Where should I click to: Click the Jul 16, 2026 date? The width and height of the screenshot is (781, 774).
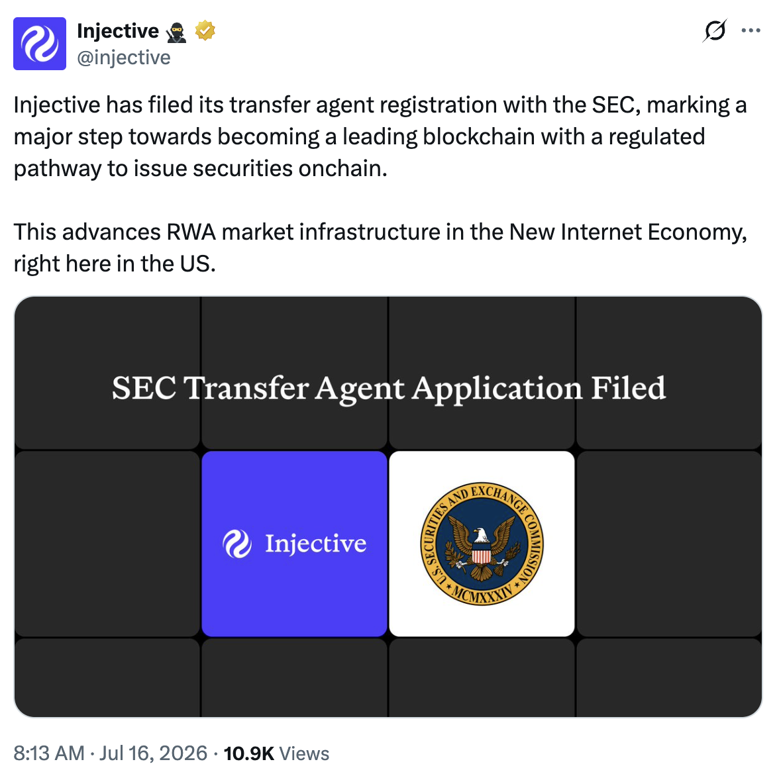[154, 753]
